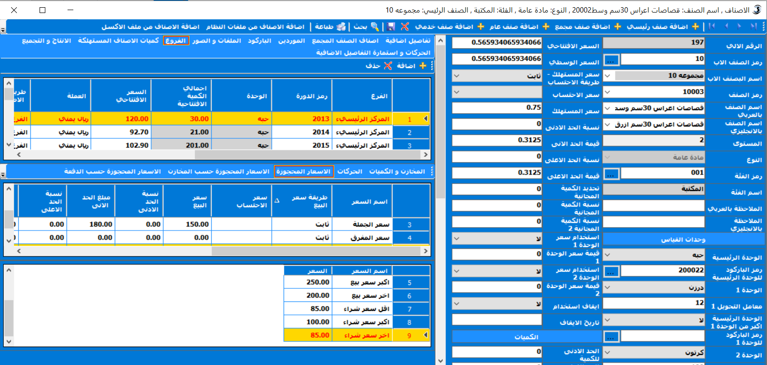Viewport: 767px width, 365px height.
Task: Switch to الحركات tab in lower panel
Action: 350,171
